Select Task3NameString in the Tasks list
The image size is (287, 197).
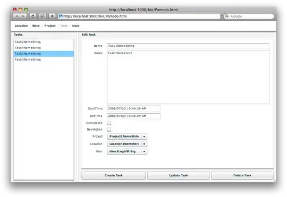click(44, 59)
